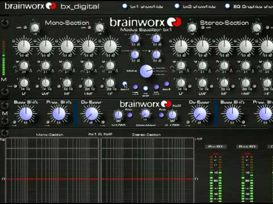Click the left filter knob atop Mono-Section
The height and width of the screenshot is (204, 273).
(x=35, y=28)
